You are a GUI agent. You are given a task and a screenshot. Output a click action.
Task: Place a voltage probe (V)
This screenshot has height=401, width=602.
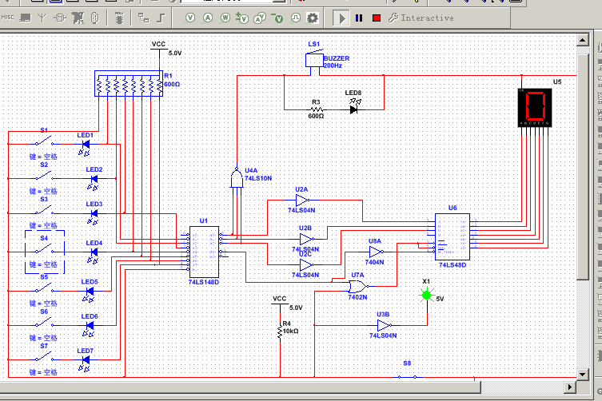tap(190, 18)
